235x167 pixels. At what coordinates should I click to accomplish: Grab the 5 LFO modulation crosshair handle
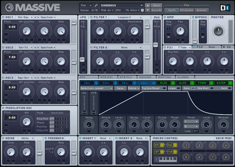[x=173, y=83]
